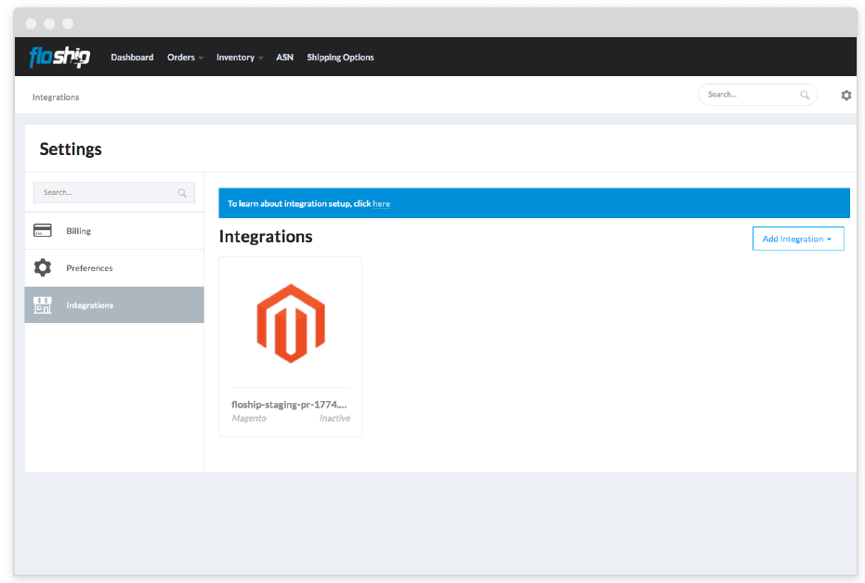The height and width of the screenshot is (583, 865).
Task: Click the magnifier icon in top search box
Action: point(805,95)
